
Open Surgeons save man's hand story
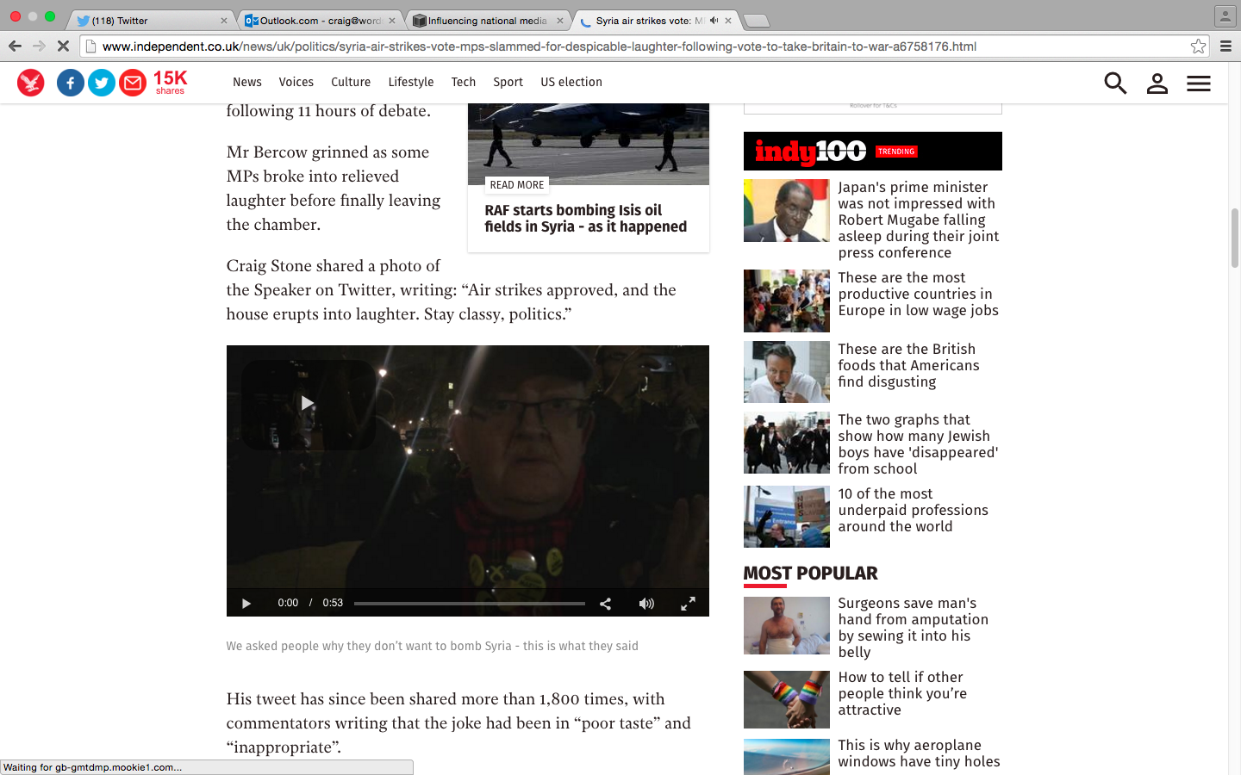pos(914,628)
